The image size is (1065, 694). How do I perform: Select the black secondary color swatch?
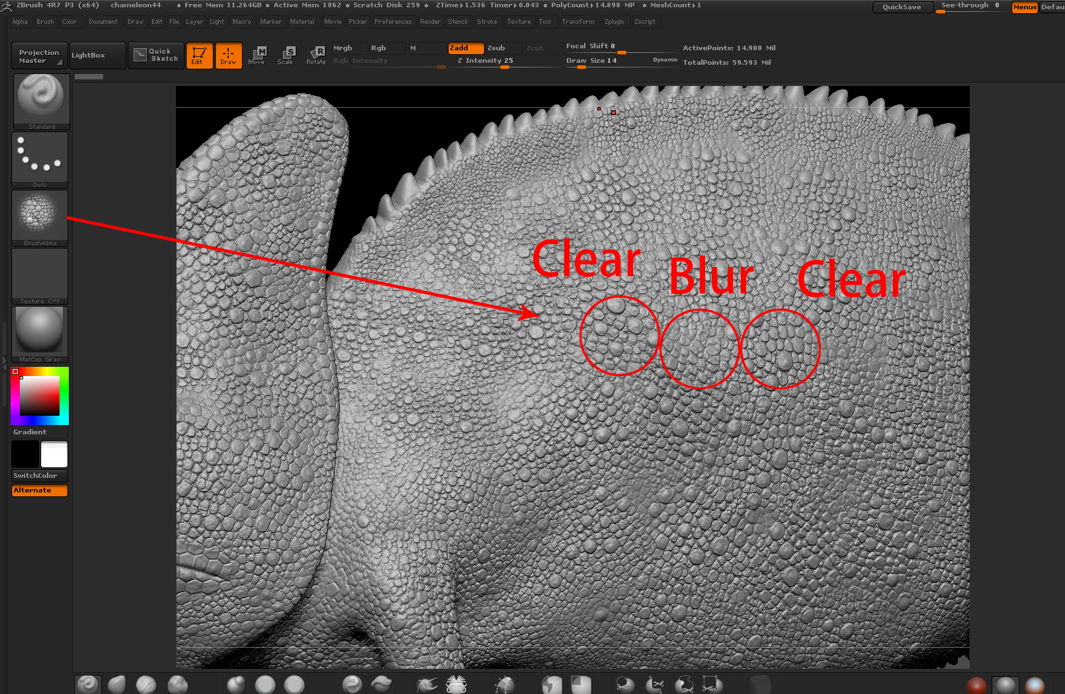pyautogui.click(x=25, y=455)
